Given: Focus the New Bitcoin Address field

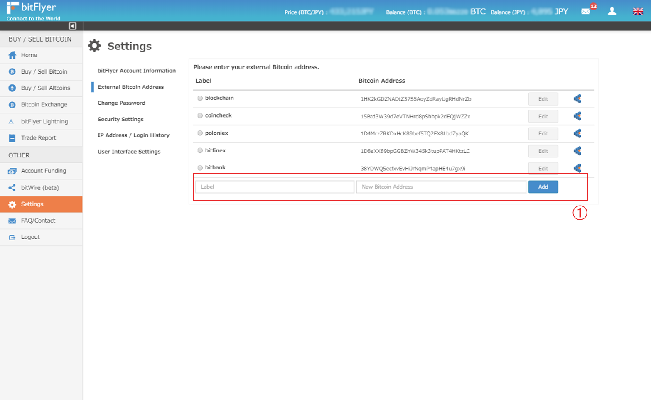Looking at the screenshot, I should pos(441,187).
